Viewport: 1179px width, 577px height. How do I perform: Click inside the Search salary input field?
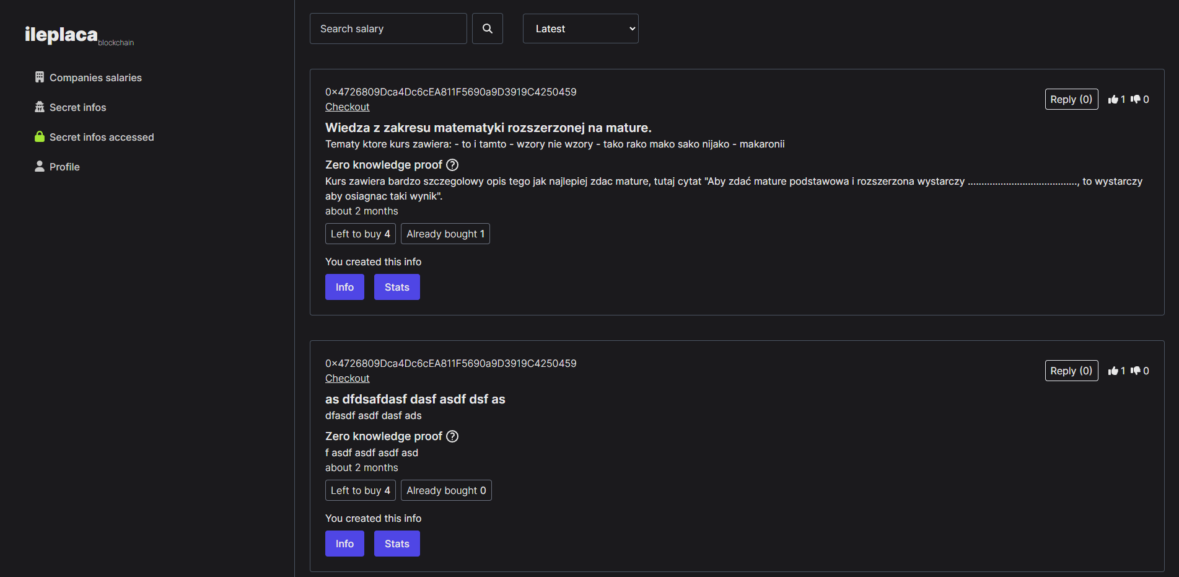click(388, 28)
